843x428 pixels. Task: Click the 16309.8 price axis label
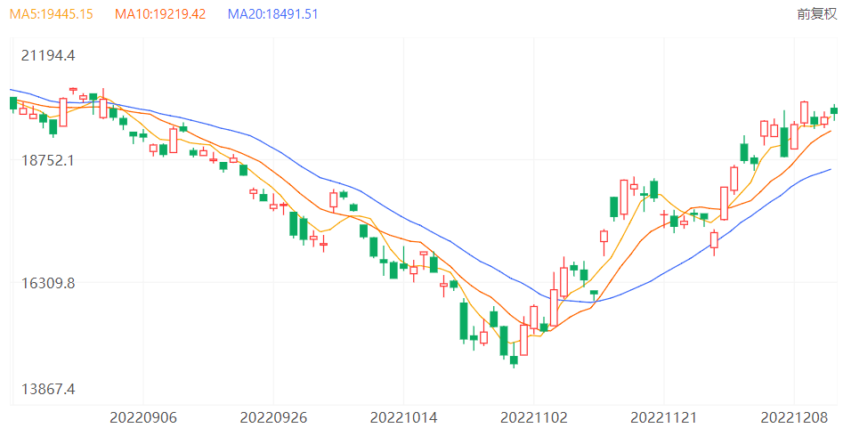pos(48,283)
